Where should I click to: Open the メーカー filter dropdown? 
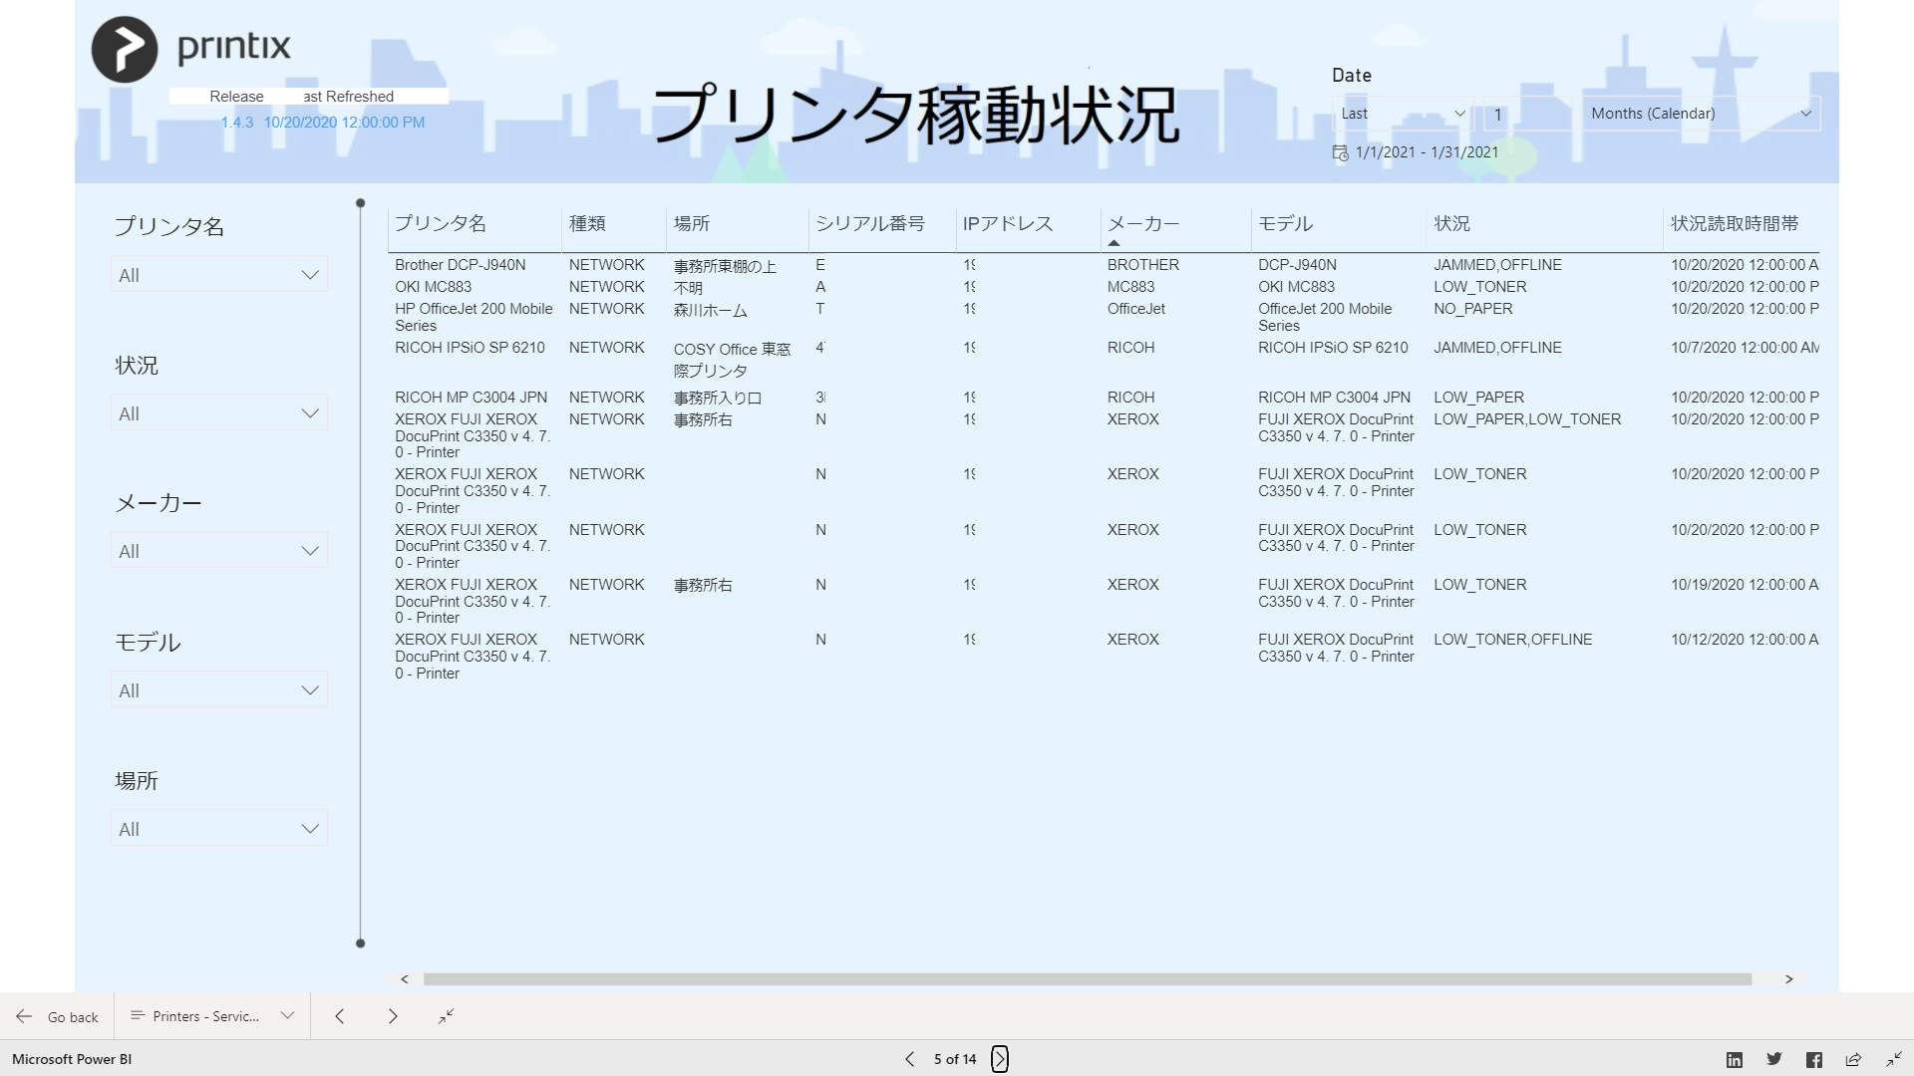[219, 551]
